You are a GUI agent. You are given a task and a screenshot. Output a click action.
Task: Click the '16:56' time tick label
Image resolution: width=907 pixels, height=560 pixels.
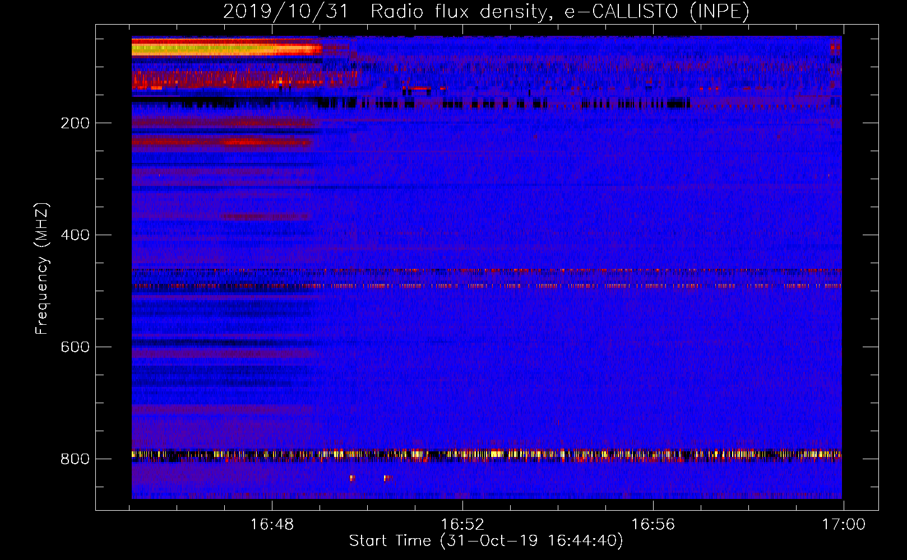(653, 525)
